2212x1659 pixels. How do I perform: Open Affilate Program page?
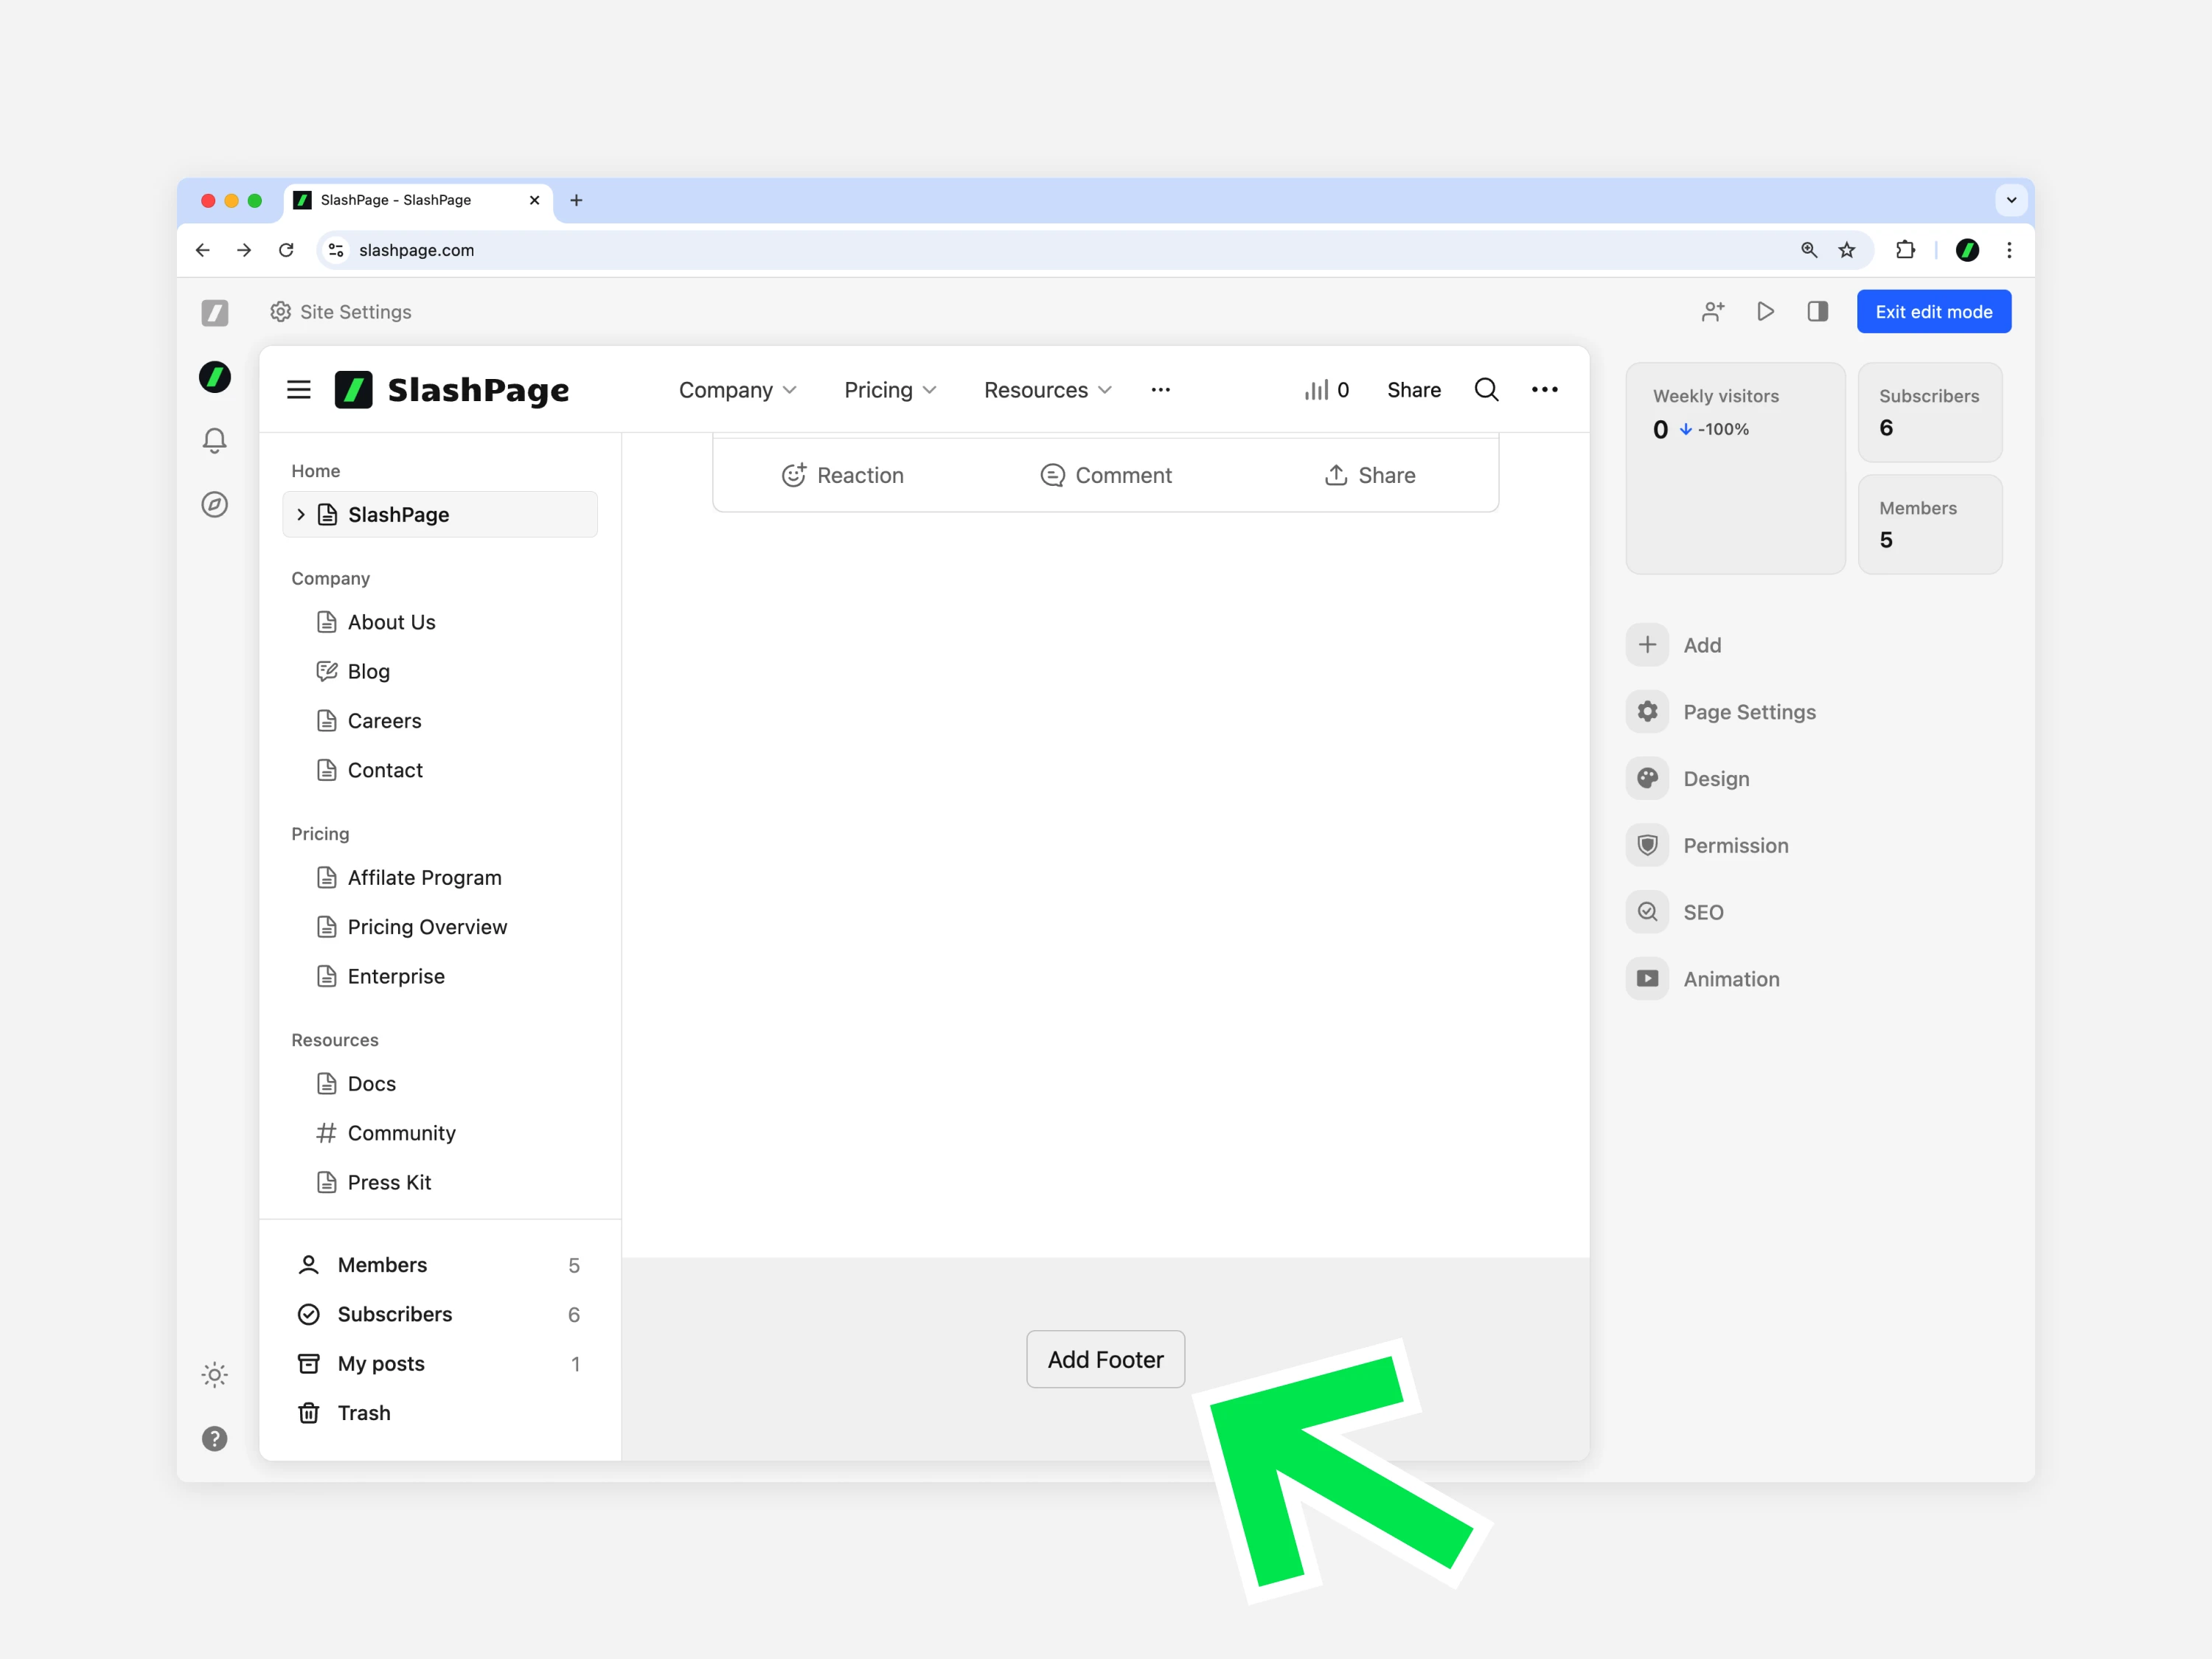coord(410,878)
